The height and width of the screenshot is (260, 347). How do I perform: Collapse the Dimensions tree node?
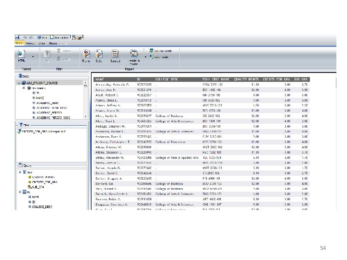(24, 88)
